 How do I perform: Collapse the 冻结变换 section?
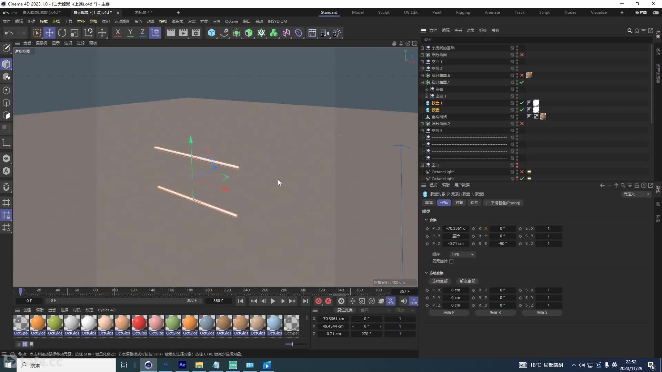point(426,273)
